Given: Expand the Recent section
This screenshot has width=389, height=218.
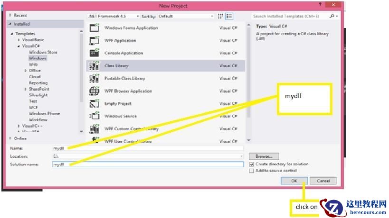Looking at the screenshot, I should (x=10, y=15).
